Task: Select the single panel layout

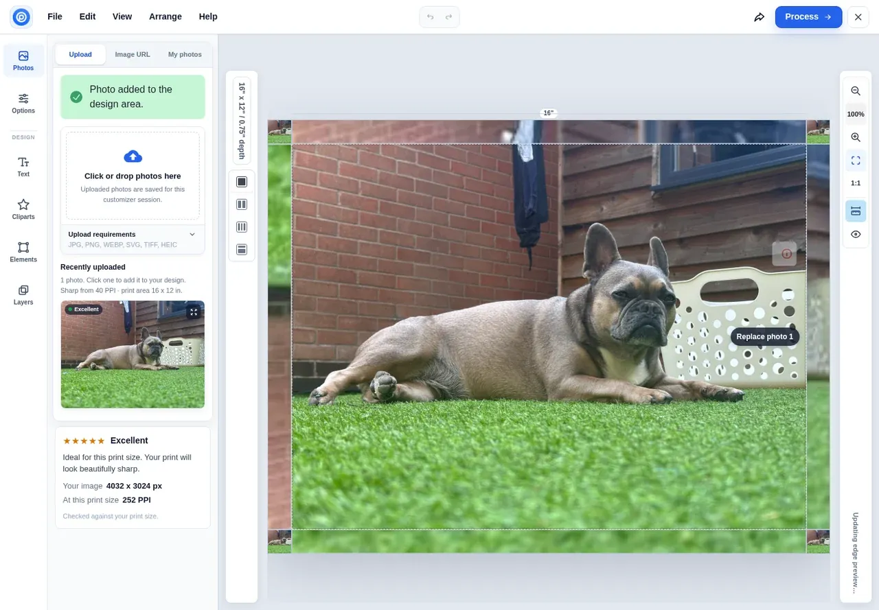Action: pyautogui.click(x=242, y=182)
